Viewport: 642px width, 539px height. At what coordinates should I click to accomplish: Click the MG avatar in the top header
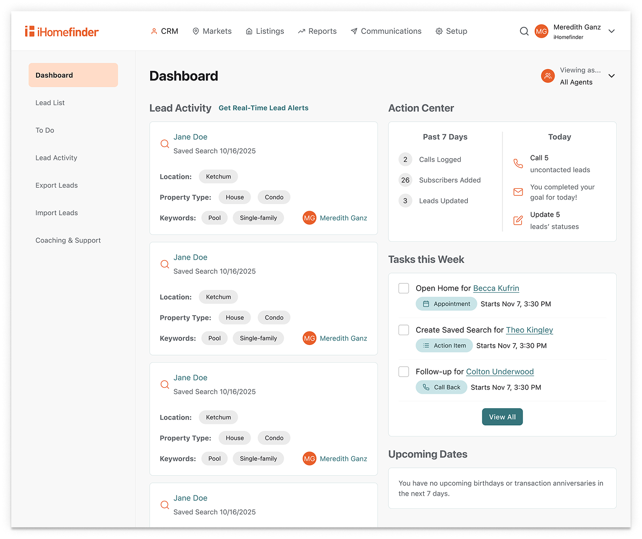[541, 32]
